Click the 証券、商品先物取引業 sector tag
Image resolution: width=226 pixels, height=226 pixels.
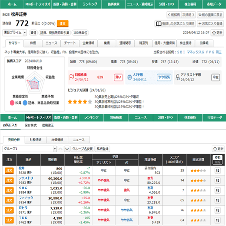tap(55, 33)
